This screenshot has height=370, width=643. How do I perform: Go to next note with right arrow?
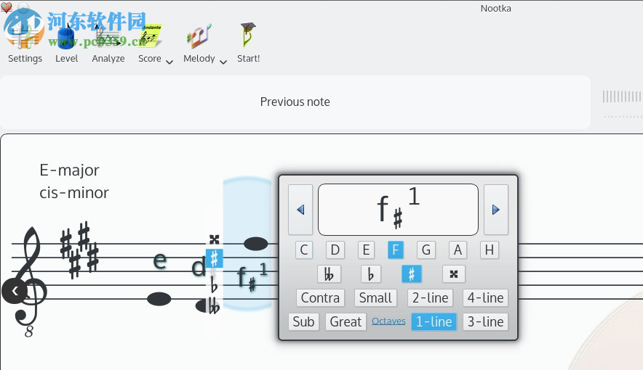point(496,210)
